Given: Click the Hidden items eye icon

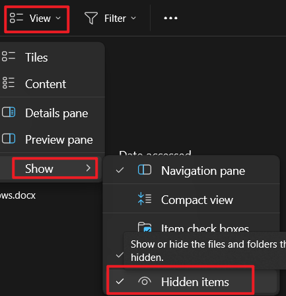Looking at the screenshot, I should (x=145, y=281).
